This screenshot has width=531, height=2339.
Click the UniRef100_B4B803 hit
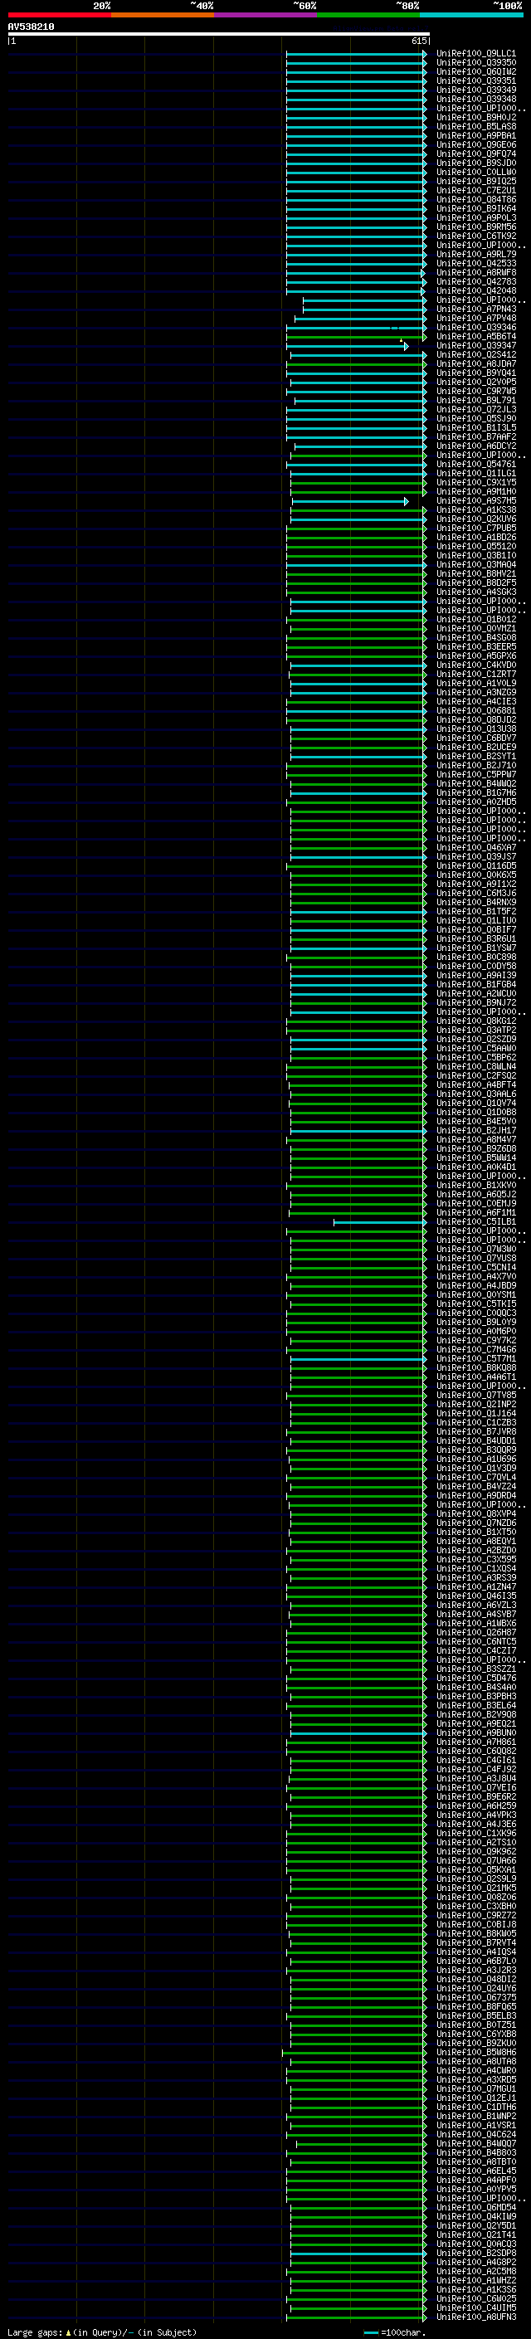pos(475,2153)
